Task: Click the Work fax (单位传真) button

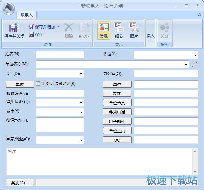Action: (117, 103)
